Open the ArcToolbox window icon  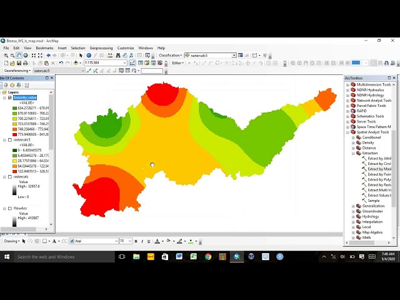click(160, 62)
